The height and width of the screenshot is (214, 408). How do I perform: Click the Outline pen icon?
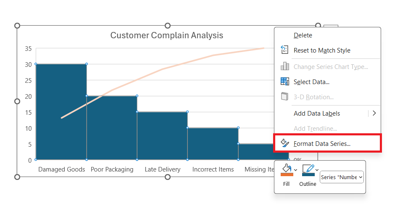[x=308, y=169]
